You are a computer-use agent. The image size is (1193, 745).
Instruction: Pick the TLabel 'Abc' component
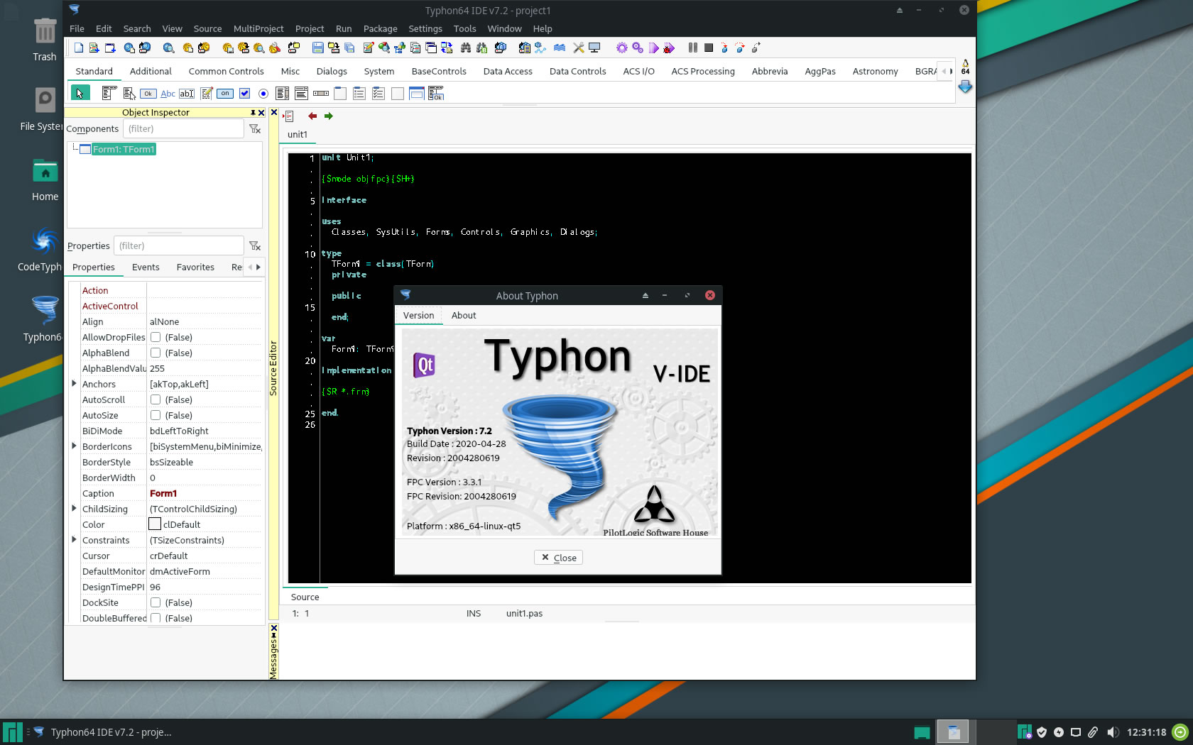(168, 93)
